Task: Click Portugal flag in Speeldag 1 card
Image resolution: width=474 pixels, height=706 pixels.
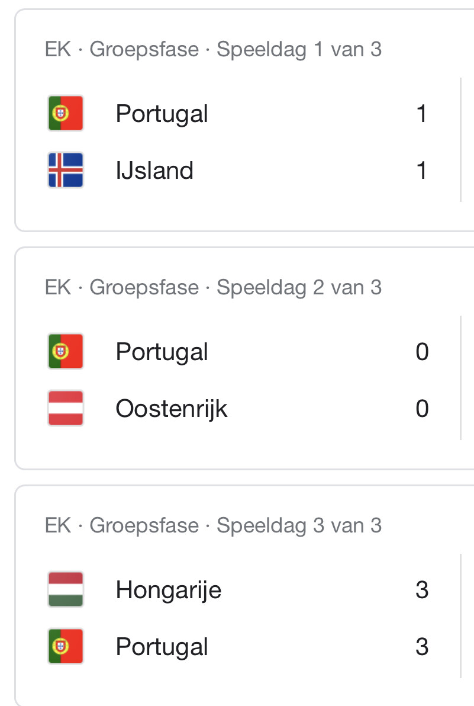Action: pyautogui.click(x=66, y=113)
